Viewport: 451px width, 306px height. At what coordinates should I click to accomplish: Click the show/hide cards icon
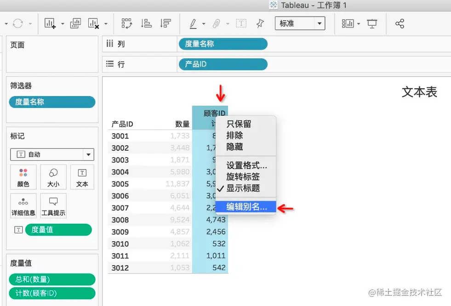pos(348,23)
